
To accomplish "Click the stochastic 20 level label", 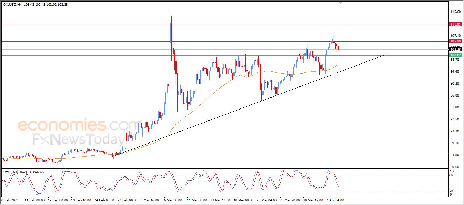I will click(x=452, y=191).
